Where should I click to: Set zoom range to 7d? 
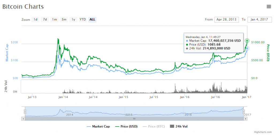tap(45, 19)
